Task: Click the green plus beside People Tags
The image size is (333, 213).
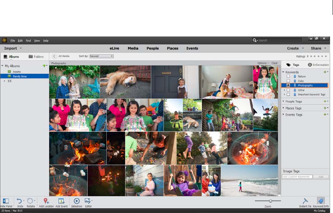Action: pyautogui.click(x=325, y=101)
